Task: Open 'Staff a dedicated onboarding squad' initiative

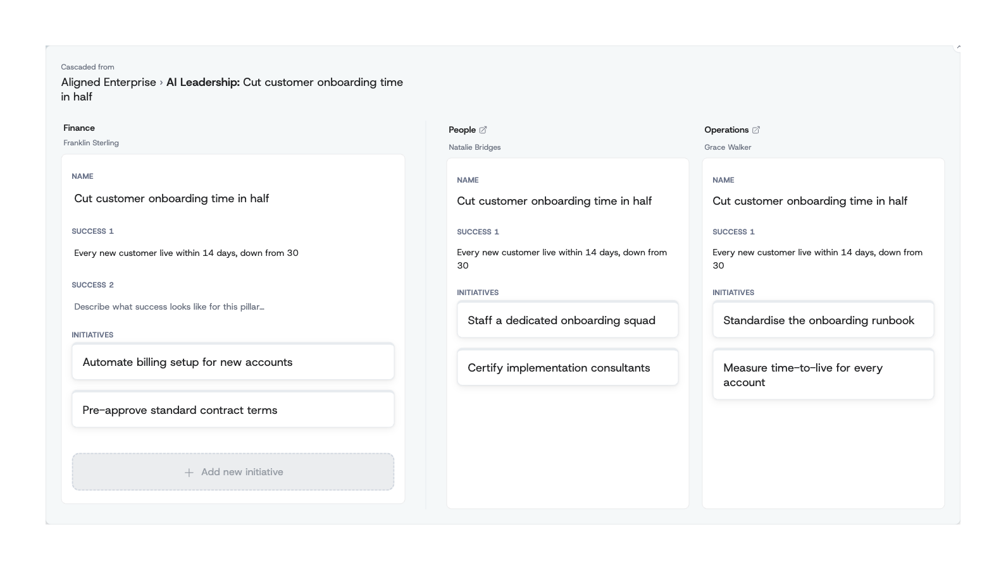Action: coord(568,320)
